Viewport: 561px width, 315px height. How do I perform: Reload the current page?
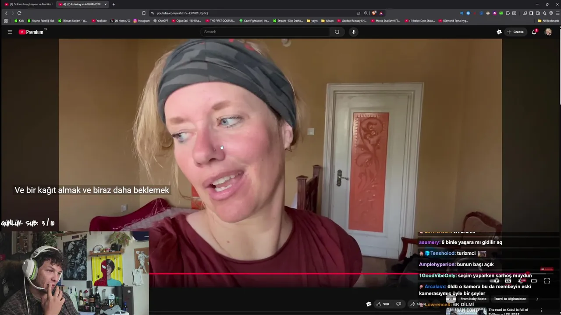tap(19, 13)
